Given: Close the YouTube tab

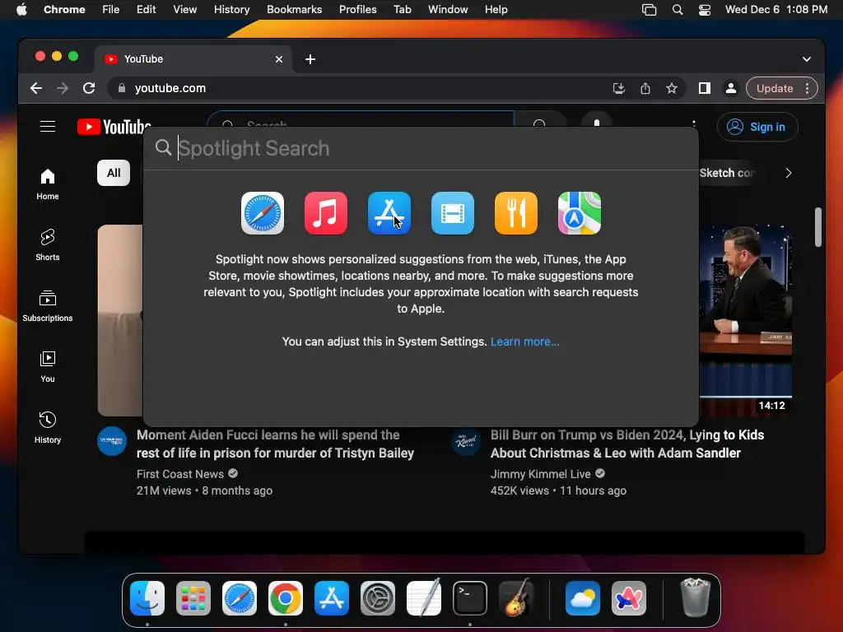Looking at the screenshot, I should point(278,59).
